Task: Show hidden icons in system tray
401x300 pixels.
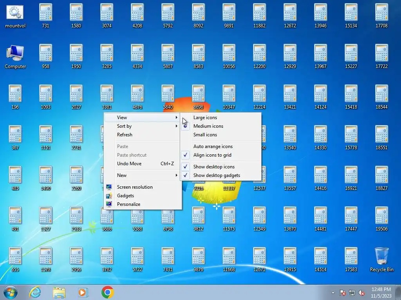Action: tap(333, 293)
